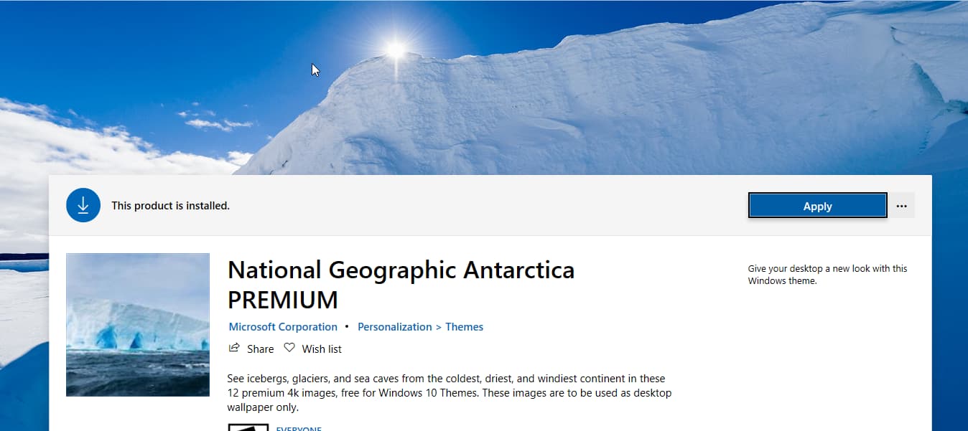Viewport: 968px width, 431px height.
Task: Click the ESRB rating badge icon
Action: [248, 427]
